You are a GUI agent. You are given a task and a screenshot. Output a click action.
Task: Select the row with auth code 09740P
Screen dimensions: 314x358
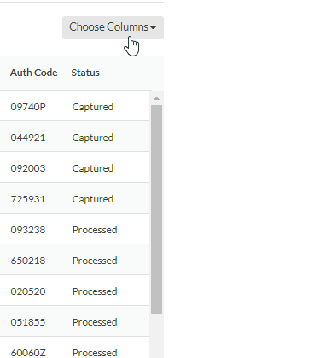click(74, 106)
